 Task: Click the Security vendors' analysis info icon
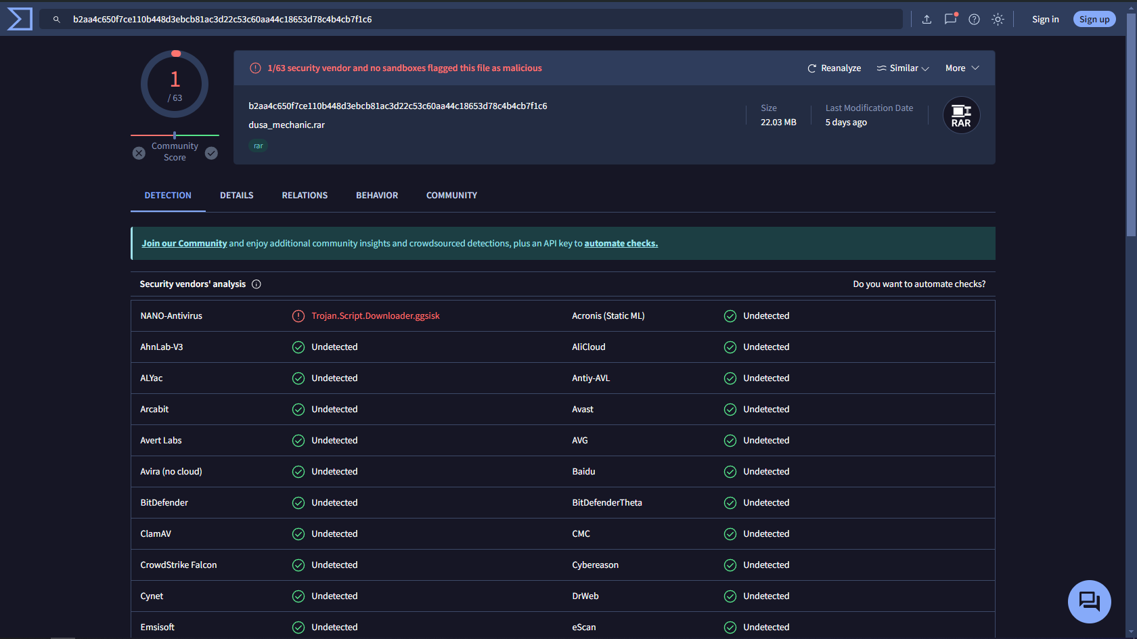[x=257, y=284]
